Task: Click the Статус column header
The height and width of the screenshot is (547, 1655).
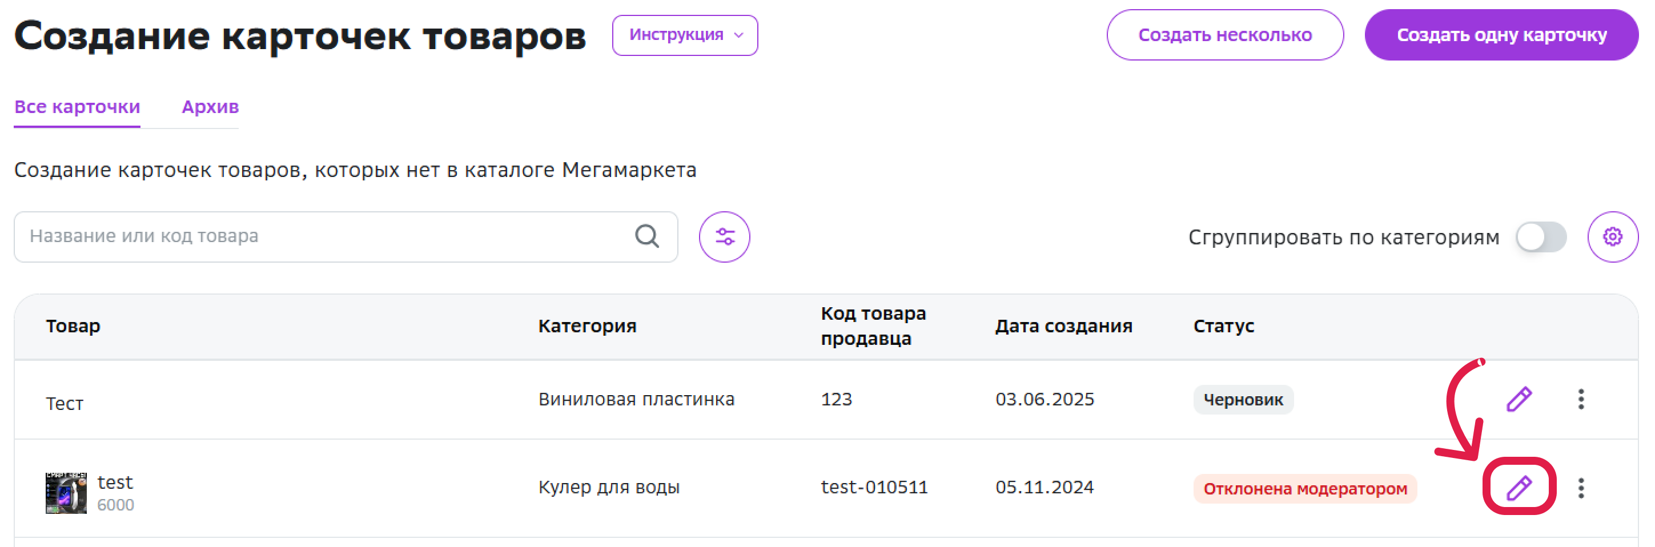Action: pyautogui.click(x=1223, y=326)
